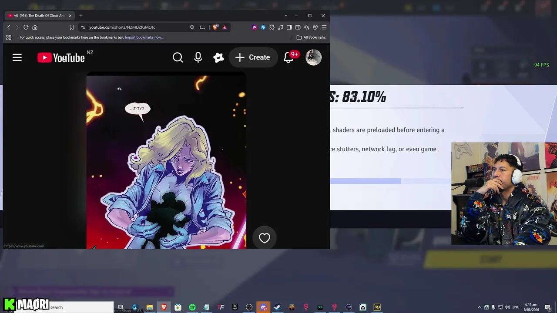Open Spotify from the taskbar
This screenshot has height=313, width=557.
click(x=192, y=307)
